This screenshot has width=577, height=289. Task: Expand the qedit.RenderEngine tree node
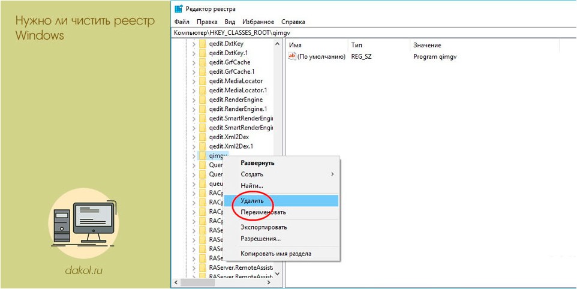pyautogui.click(x=194, y=100)
